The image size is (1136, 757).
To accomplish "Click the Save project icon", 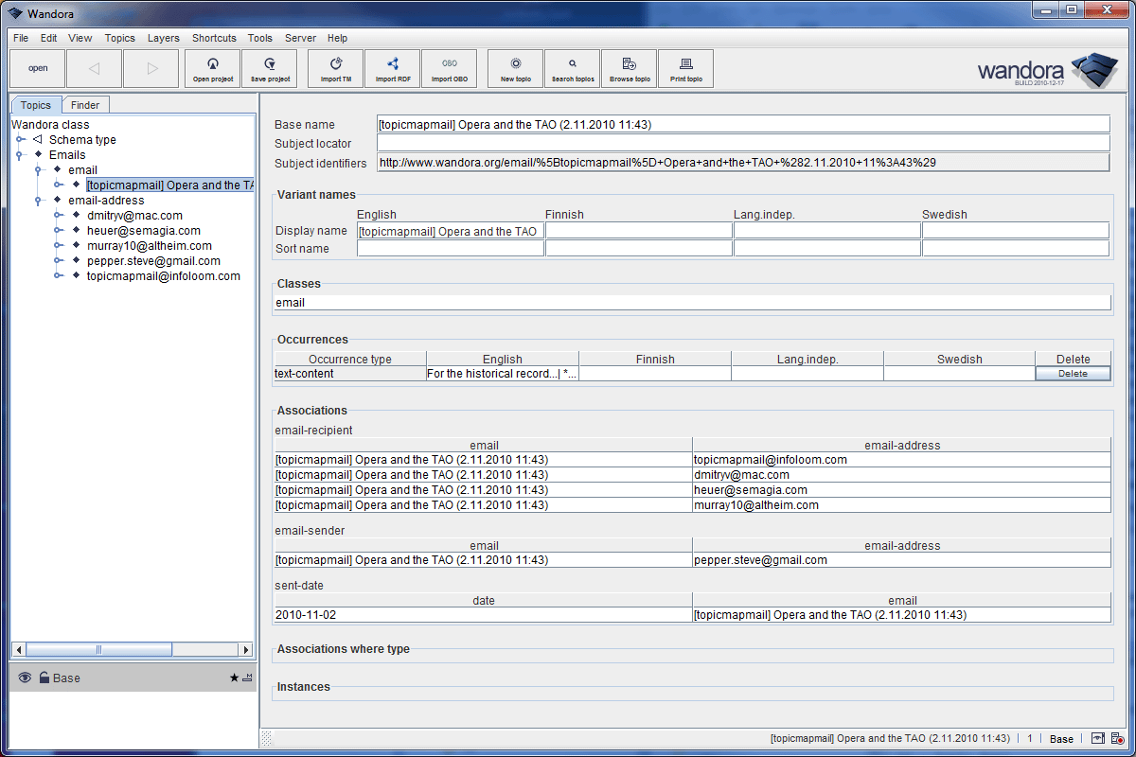I will pos(269,67).
